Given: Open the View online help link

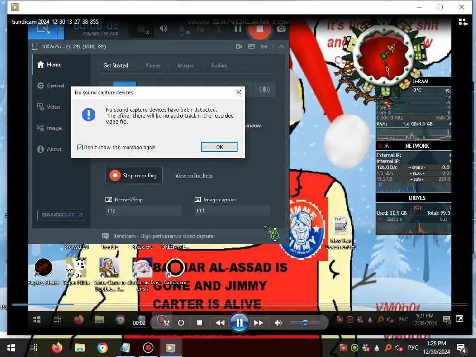Looking at the screenshot, I should coord(194,175).
